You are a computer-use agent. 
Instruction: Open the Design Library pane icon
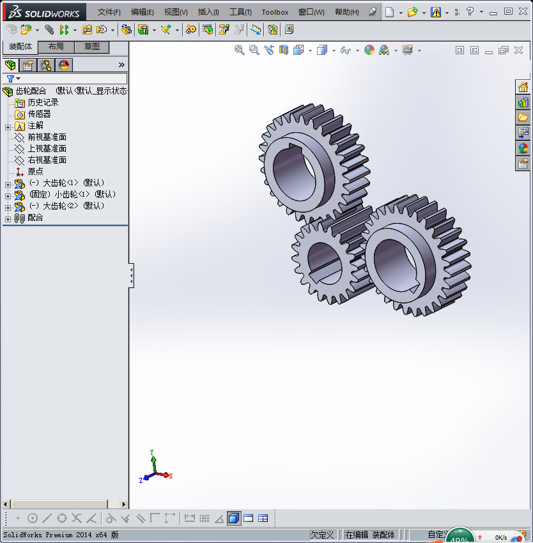[523, 102]
